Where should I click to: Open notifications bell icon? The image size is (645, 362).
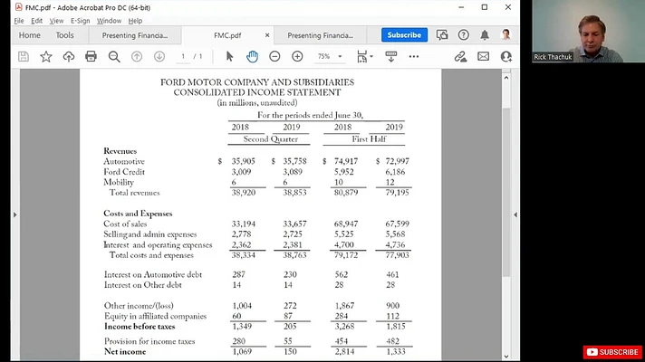point(485,35)
